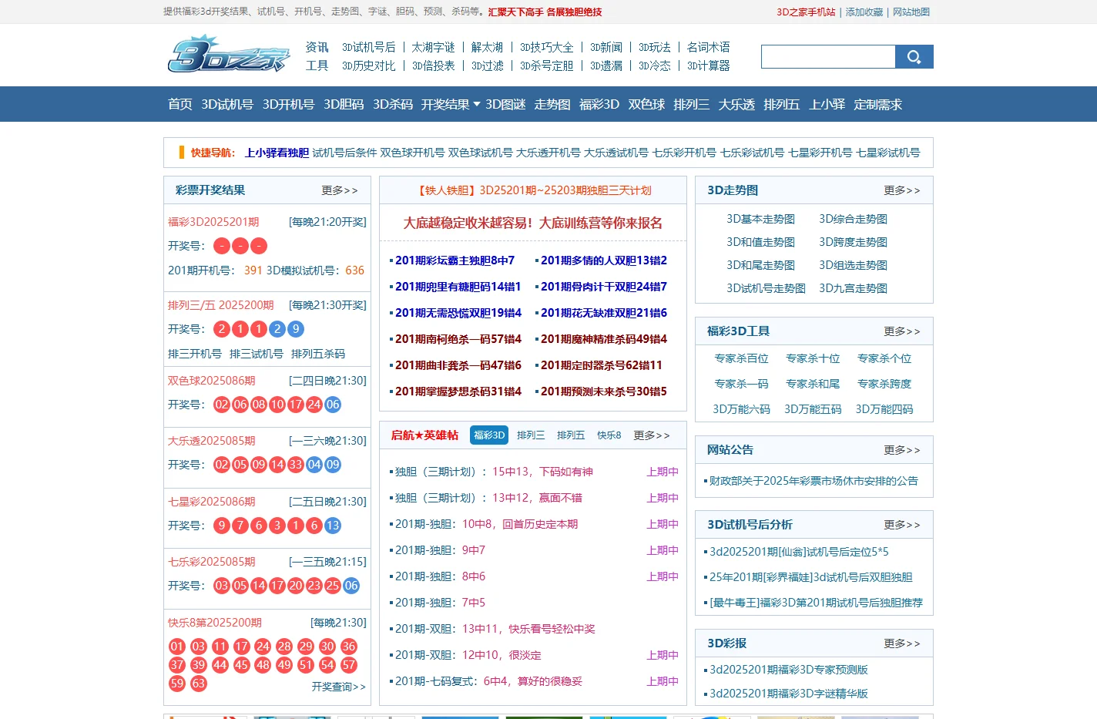Viewport: 1097px width, 719px height.
Task: Open 201期-七码复式 6中4 post
Action: pos(488,681)
